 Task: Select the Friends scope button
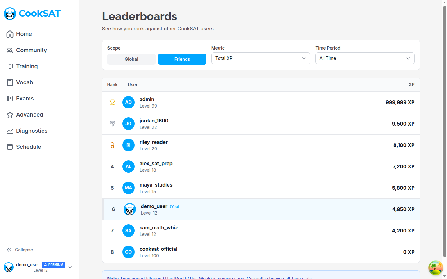click(x=182, y=59)
